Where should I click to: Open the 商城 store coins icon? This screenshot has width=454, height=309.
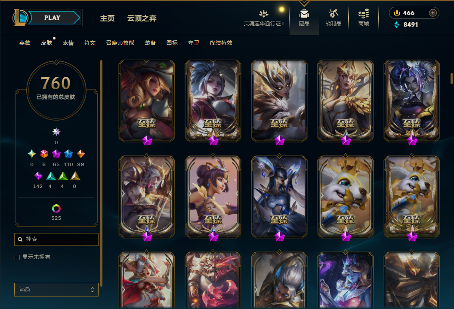pyautogui.click(x=363, y=14)
